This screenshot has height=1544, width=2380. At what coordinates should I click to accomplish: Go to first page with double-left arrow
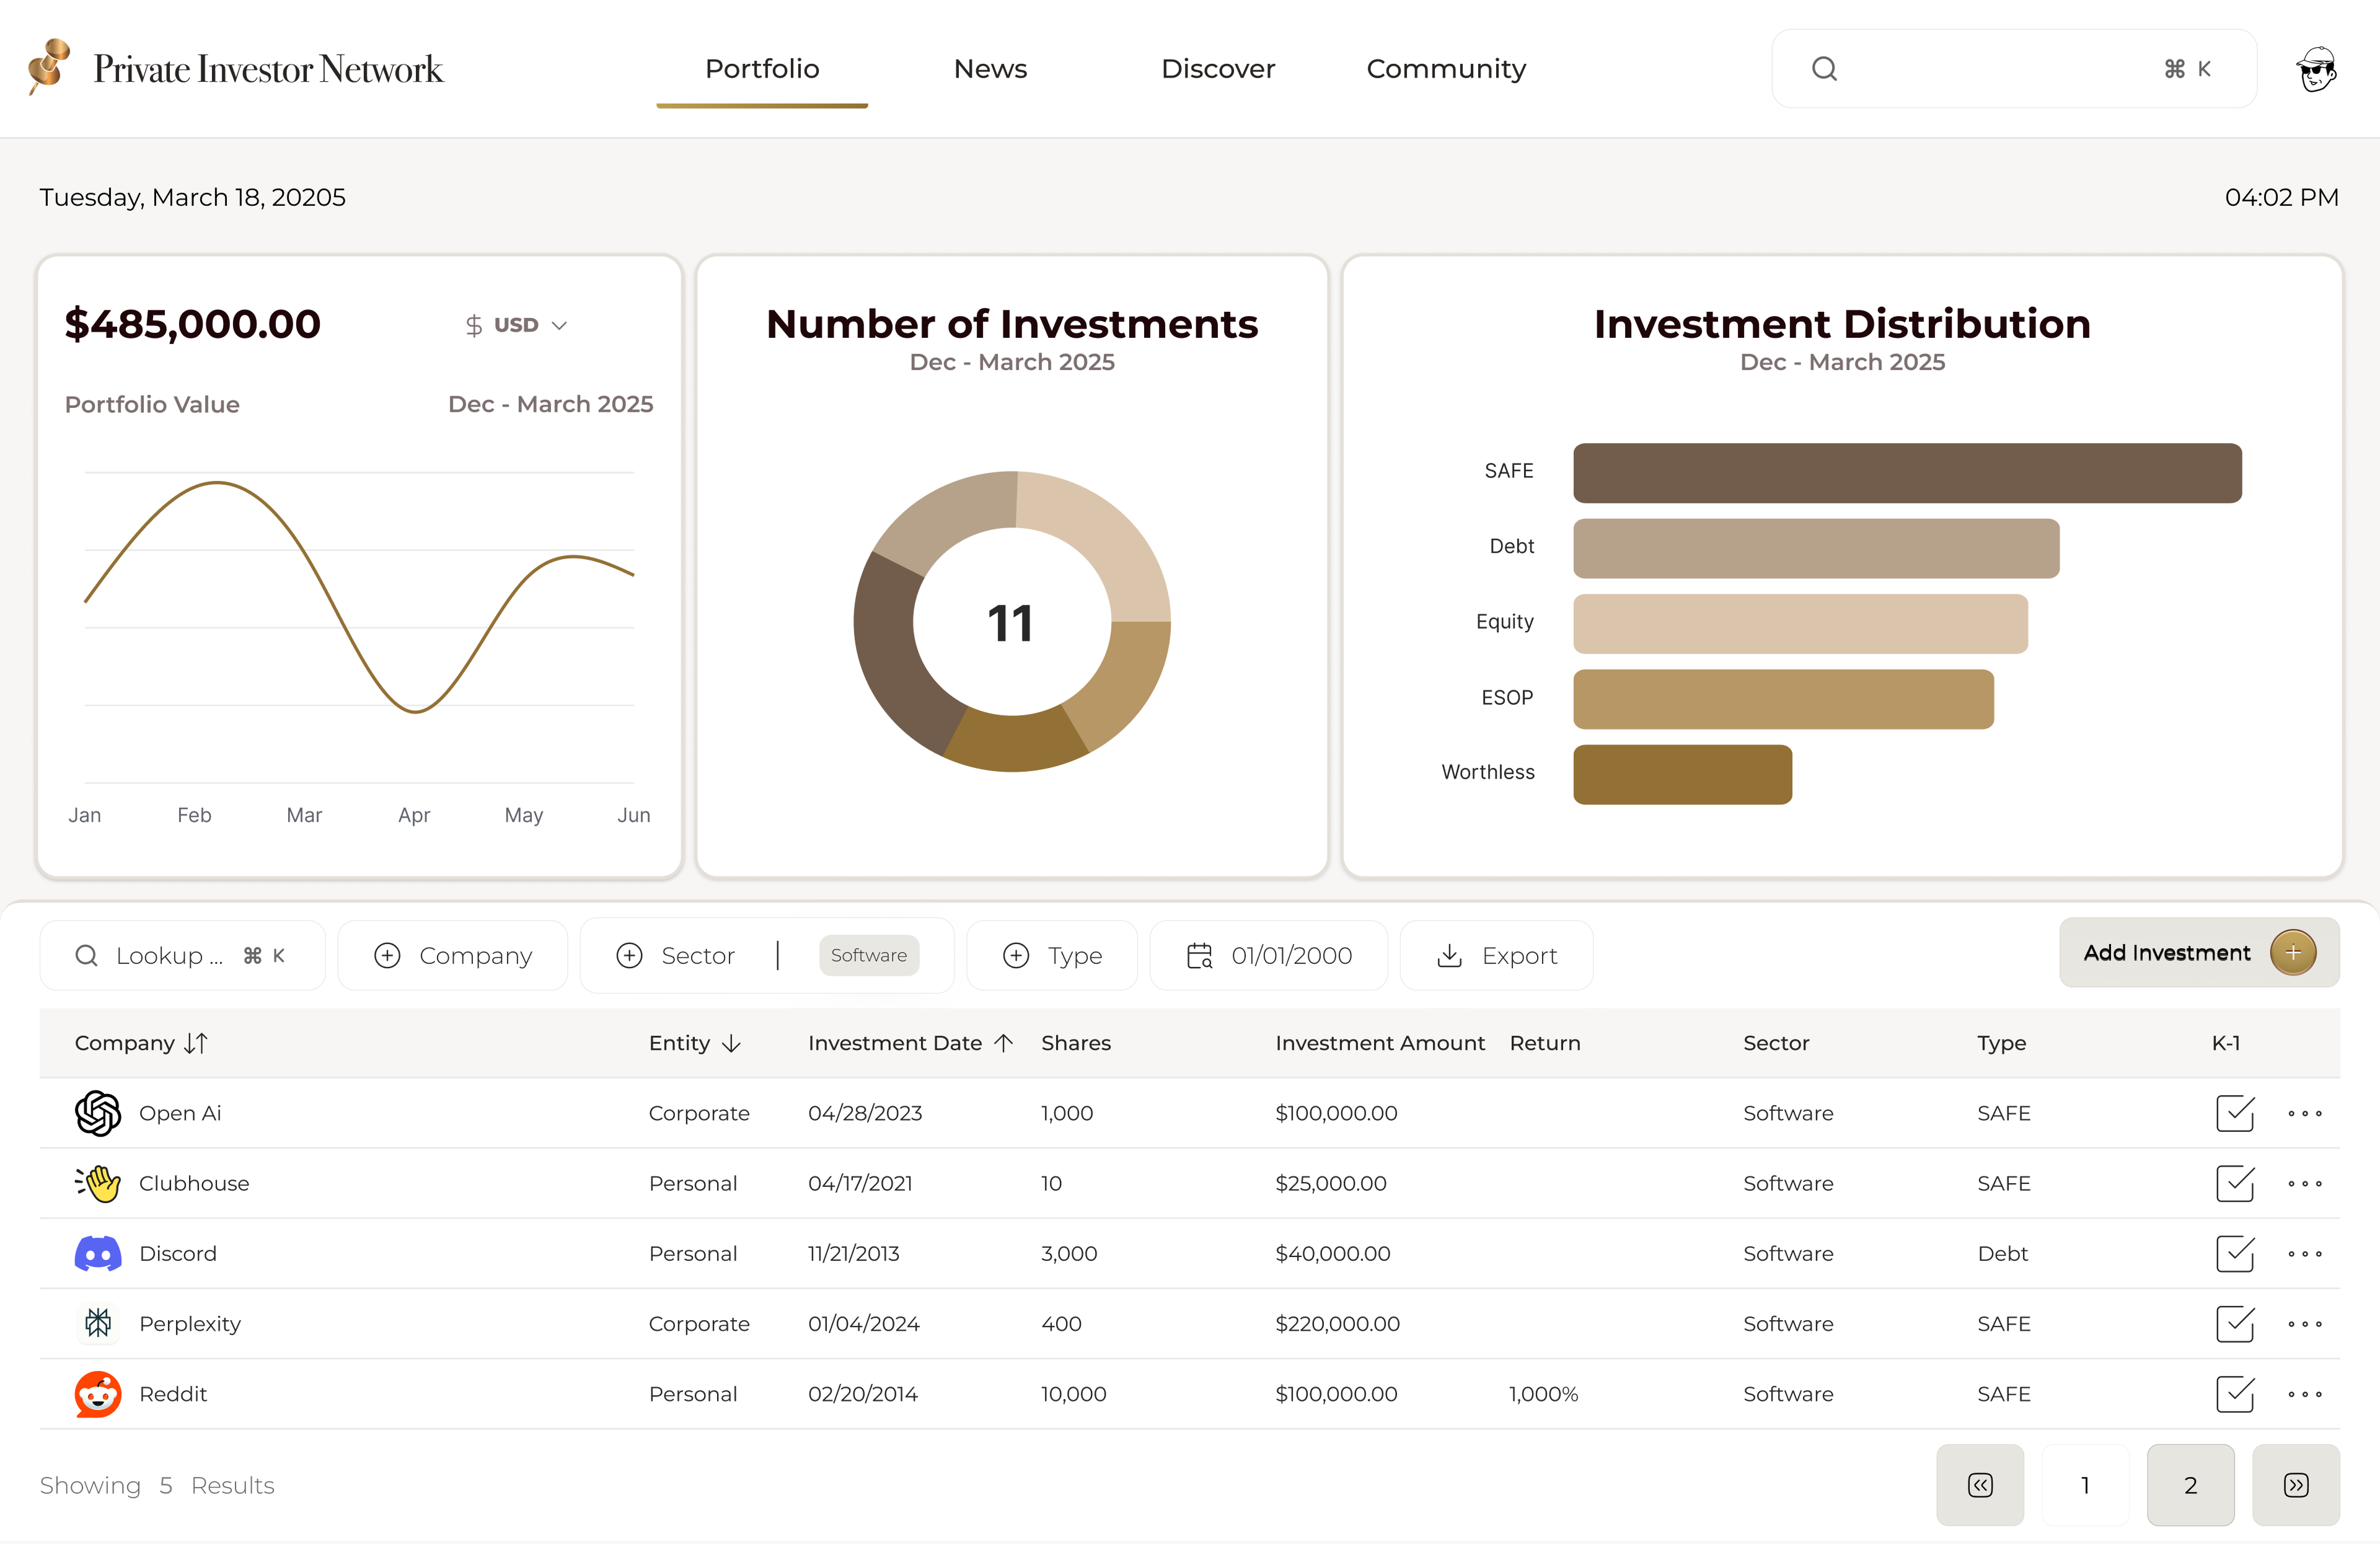[1980, 1485]
